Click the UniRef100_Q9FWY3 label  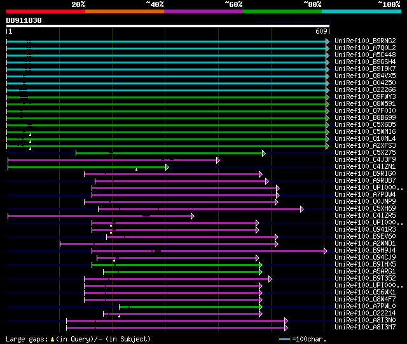[365, 97]
